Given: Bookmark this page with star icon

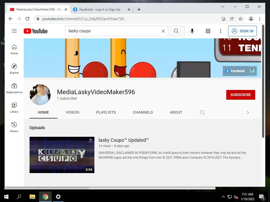Looking at the screenshot, I should [x=240, y=19].
